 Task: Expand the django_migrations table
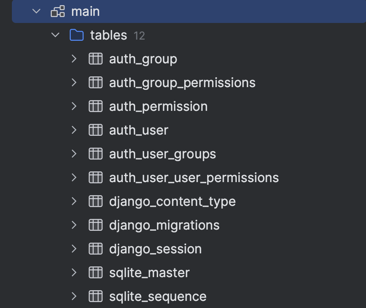click(74, 225)
